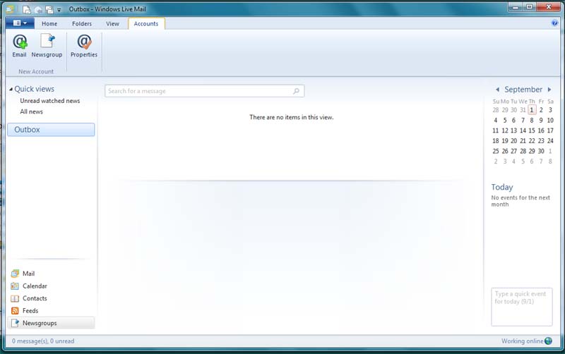Viewport: 565px width, 354px height.
Task: Add a new Email account
Action: pos(20,46)
